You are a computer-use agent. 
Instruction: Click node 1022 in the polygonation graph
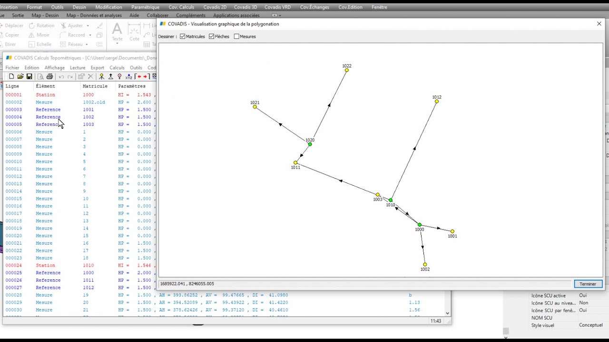pos(347,70)
